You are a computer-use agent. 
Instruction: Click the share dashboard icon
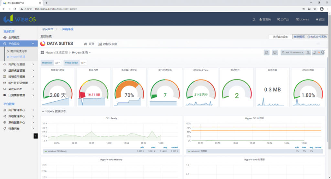click(x=267, y=52)
